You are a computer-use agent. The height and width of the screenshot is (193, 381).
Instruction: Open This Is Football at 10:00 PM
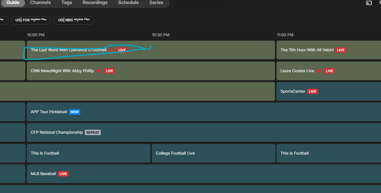(88, 153)
